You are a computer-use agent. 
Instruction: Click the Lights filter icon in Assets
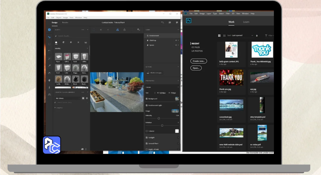point(78,42)
